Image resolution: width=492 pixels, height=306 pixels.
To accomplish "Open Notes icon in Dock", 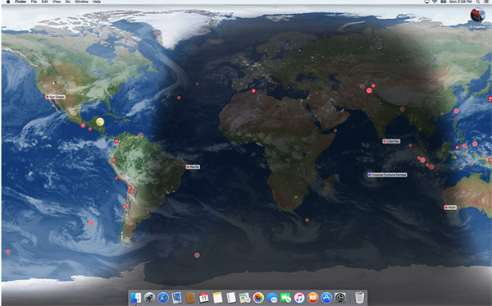I will (217, 298).
